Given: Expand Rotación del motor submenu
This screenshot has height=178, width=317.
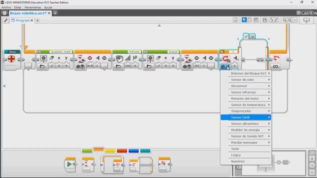Looking at the screenshot, I should [x=246, y=98].
